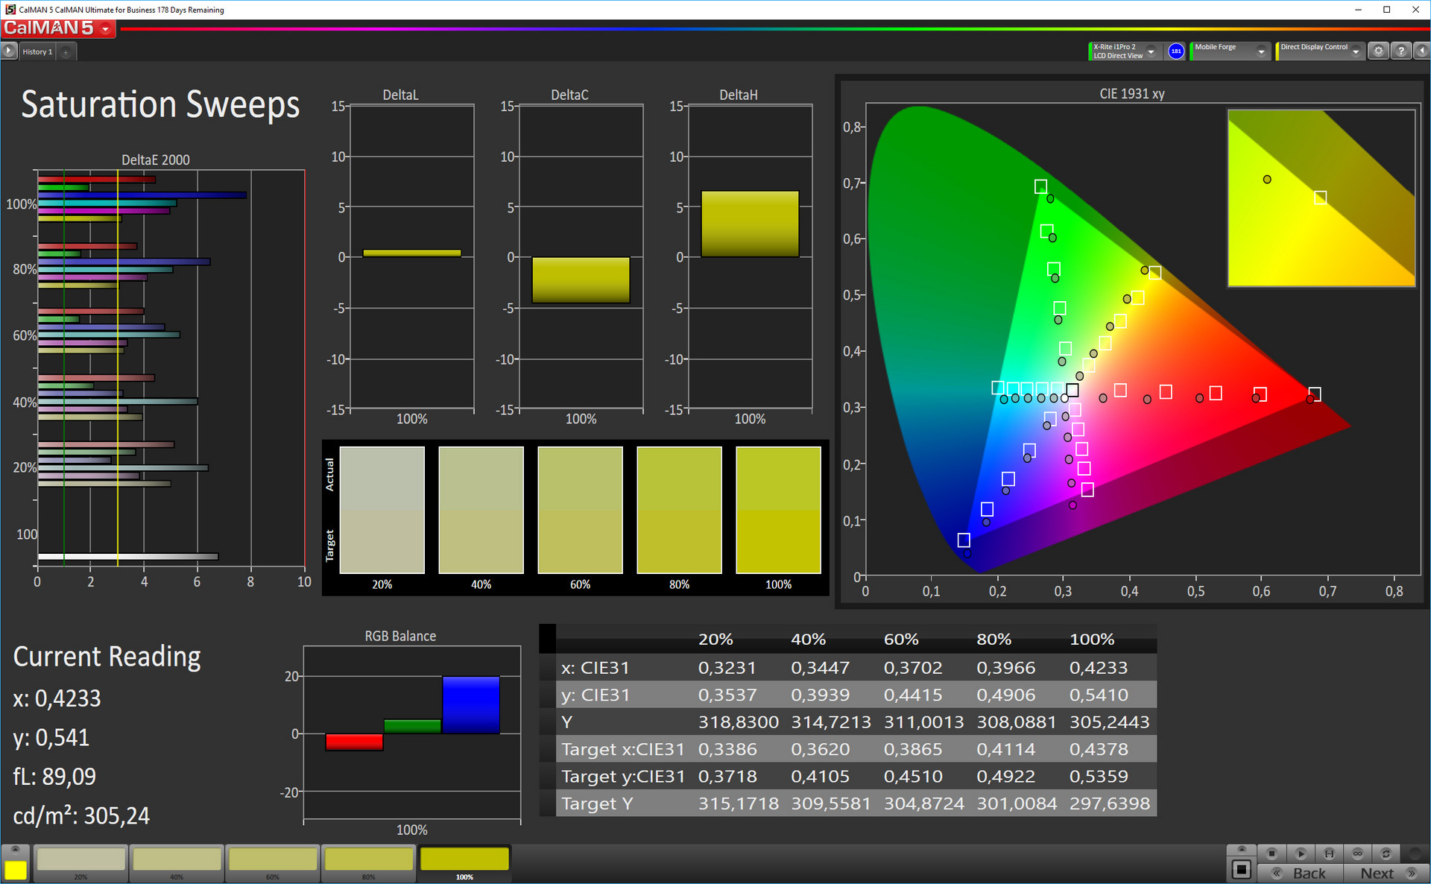Expand the yellow color selector arrow
This screenshot has width=1431, height=884.
(x=15, y=850)
